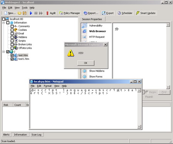173x144 pixels.
Task: Collapse the root folder tree node
Action: coord(3,52)
